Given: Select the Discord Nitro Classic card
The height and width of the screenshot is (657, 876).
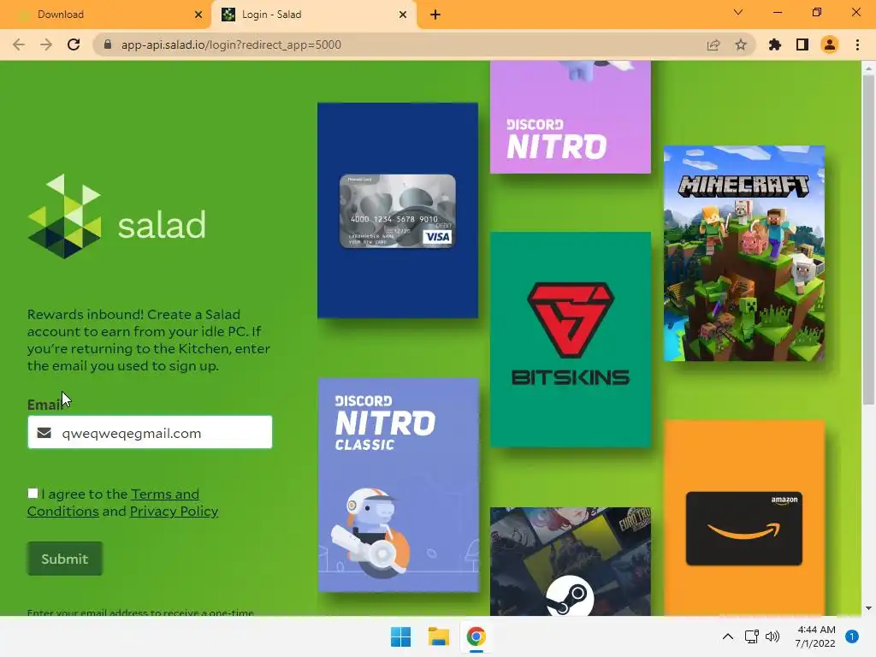Looking at the screenshot, I should point(399,485).
